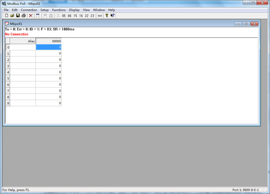Click the Tx = 0 Err = 0 status line
The height and width of the screenshot is (194, 270).
pos(40,29)
